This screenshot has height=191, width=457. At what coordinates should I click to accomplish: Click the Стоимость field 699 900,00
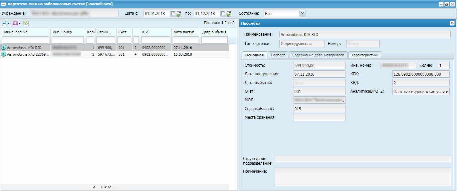tap(319, 65)
